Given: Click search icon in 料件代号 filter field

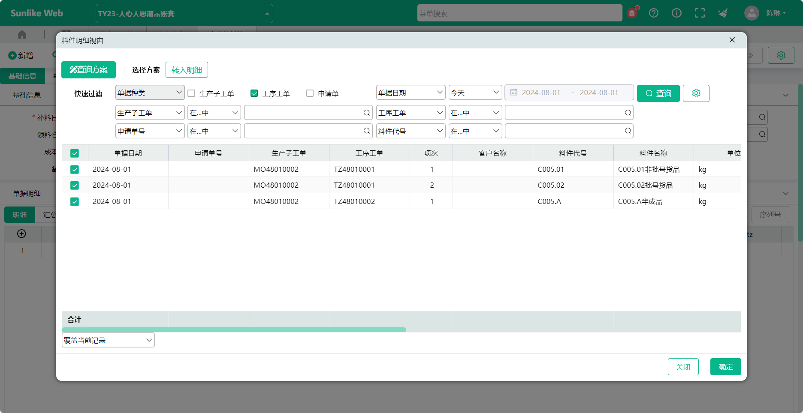Looking at the screenshot, I should tap(628, 131).
